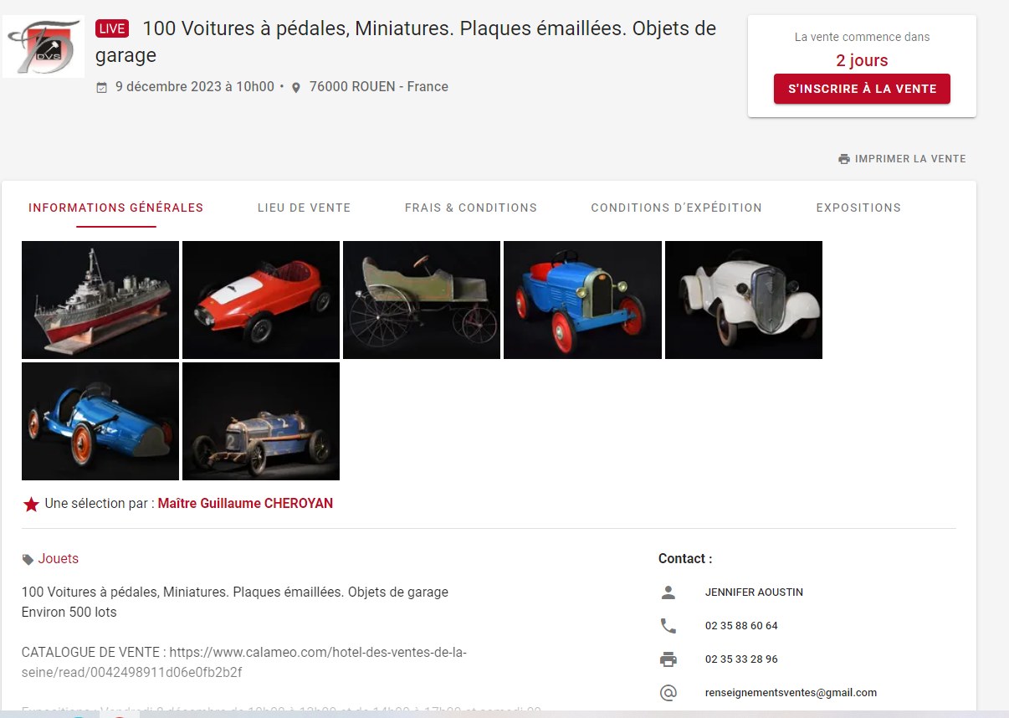Click the red star selection icon

point(31,504)
